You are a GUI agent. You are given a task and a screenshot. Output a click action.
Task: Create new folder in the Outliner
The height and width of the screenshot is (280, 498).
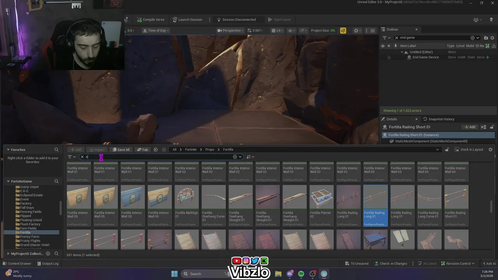(486, 38)
